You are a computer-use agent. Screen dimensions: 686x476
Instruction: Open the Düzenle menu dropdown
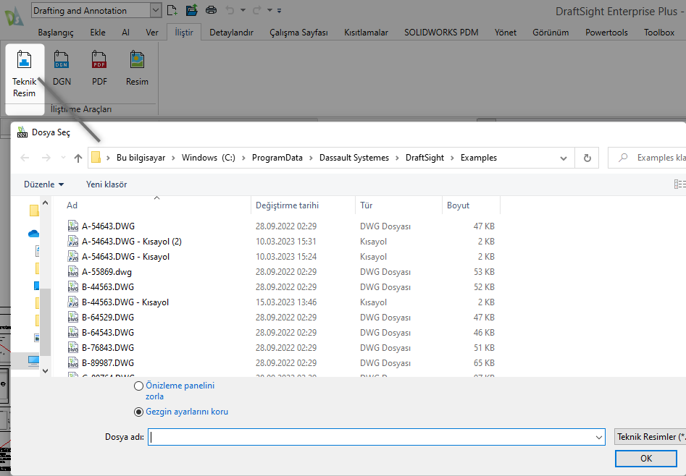(43, 184)
